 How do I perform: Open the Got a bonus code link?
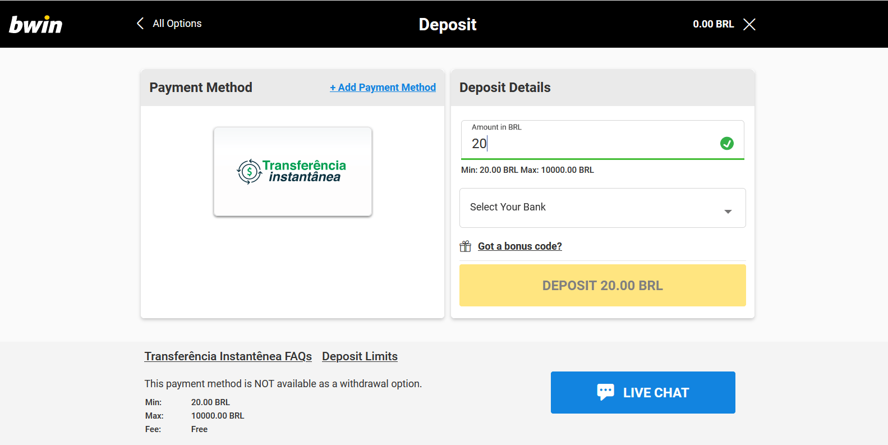(519, 246)
